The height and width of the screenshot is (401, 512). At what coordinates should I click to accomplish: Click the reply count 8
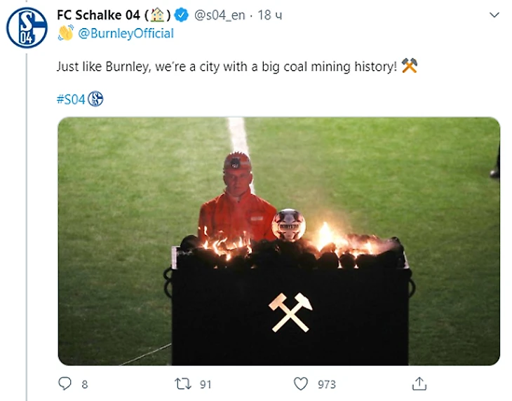click(84, 384)
